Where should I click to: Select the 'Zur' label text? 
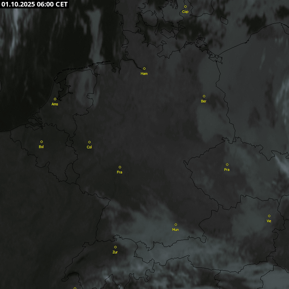[115, 252]
